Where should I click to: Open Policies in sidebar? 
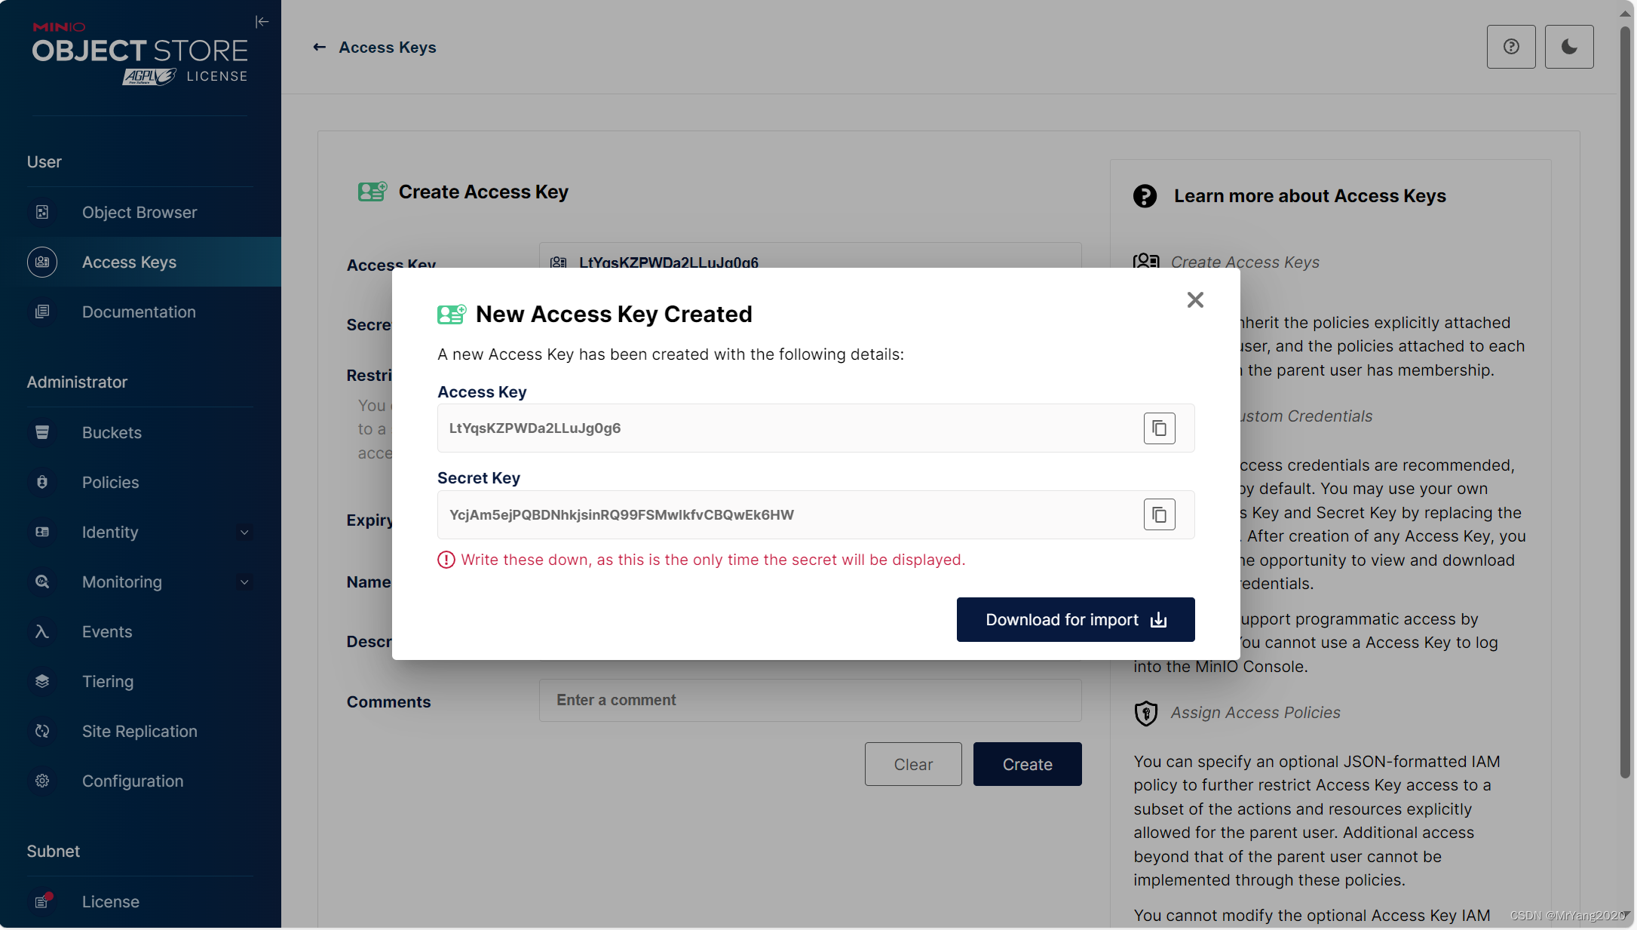pyautogui.click(x=110, y=483)
